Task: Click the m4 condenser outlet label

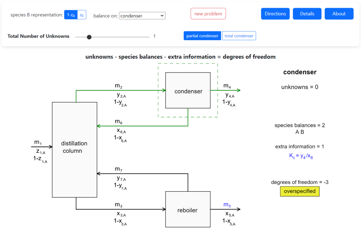Action: point(227,87)
